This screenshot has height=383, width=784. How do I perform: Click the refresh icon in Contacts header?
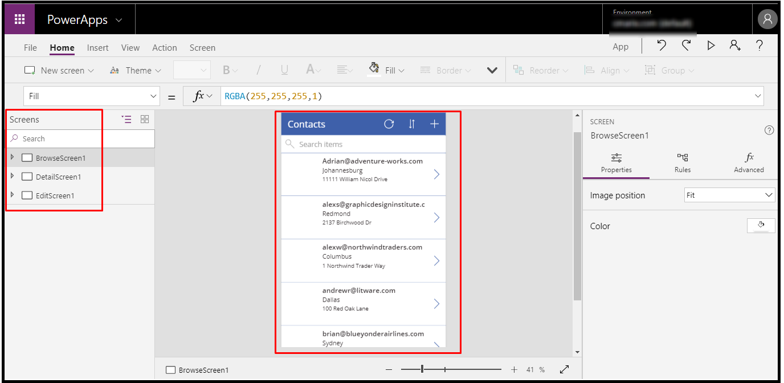[389, 124]
